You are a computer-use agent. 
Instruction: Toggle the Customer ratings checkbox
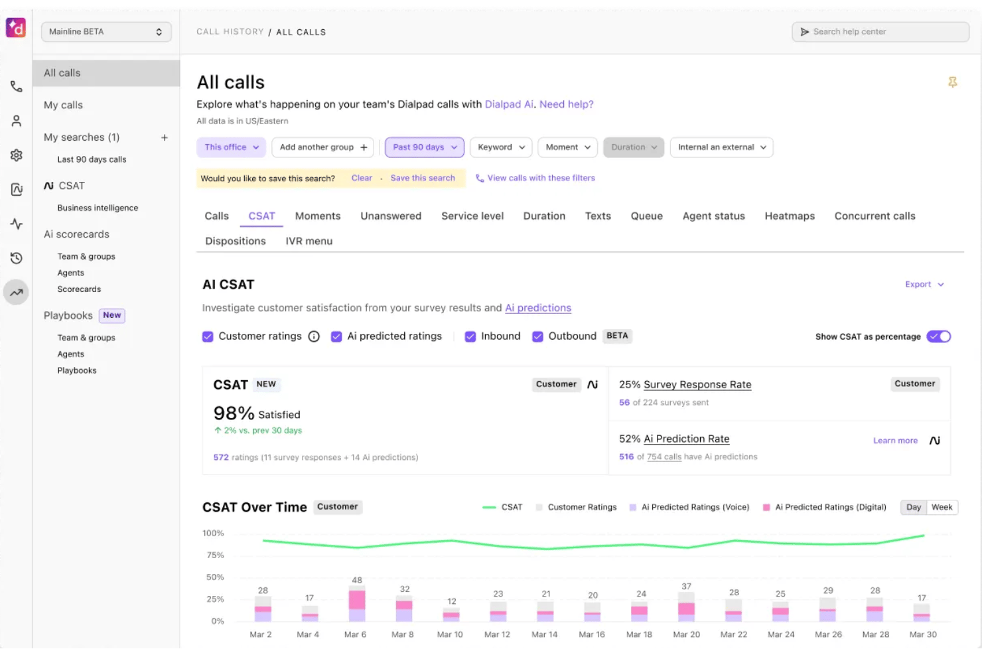tap(208, 336)
